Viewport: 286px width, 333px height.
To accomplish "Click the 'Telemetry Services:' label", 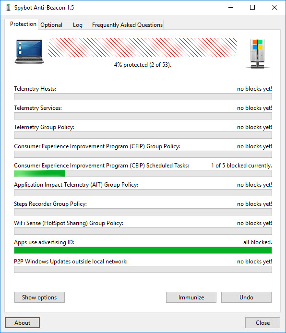I will tap(38, 108).
